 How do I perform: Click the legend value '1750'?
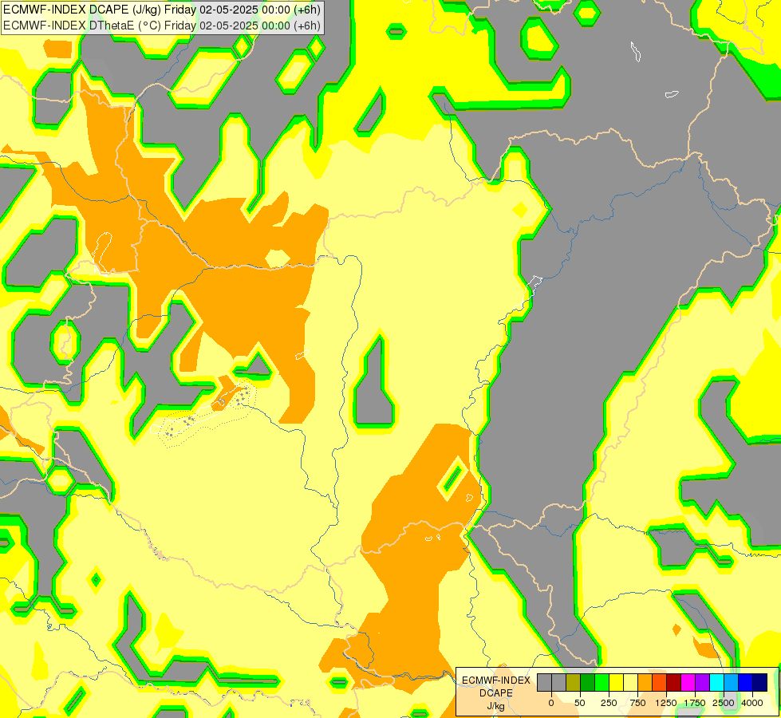coord(695,703)
